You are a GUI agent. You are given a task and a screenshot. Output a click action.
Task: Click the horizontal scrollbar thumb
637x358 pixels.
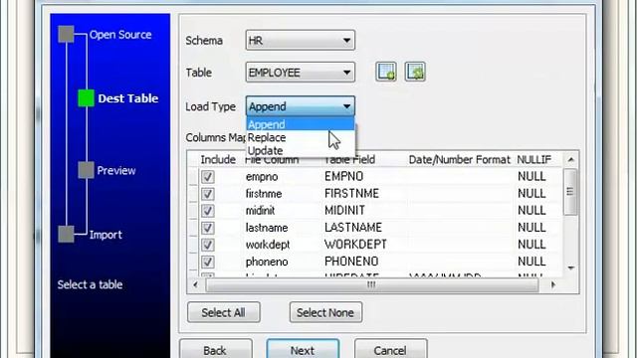coord(371,285)
